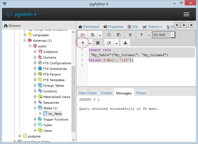Viewport: 198px width, 144px height.
Task: Expand the My_Table node
Action: (x=40, y=113)
